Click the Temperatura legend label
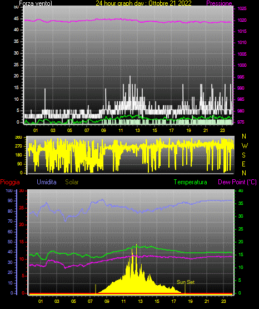The width and height of the screenshot is (259, 309). coord(191,182)
